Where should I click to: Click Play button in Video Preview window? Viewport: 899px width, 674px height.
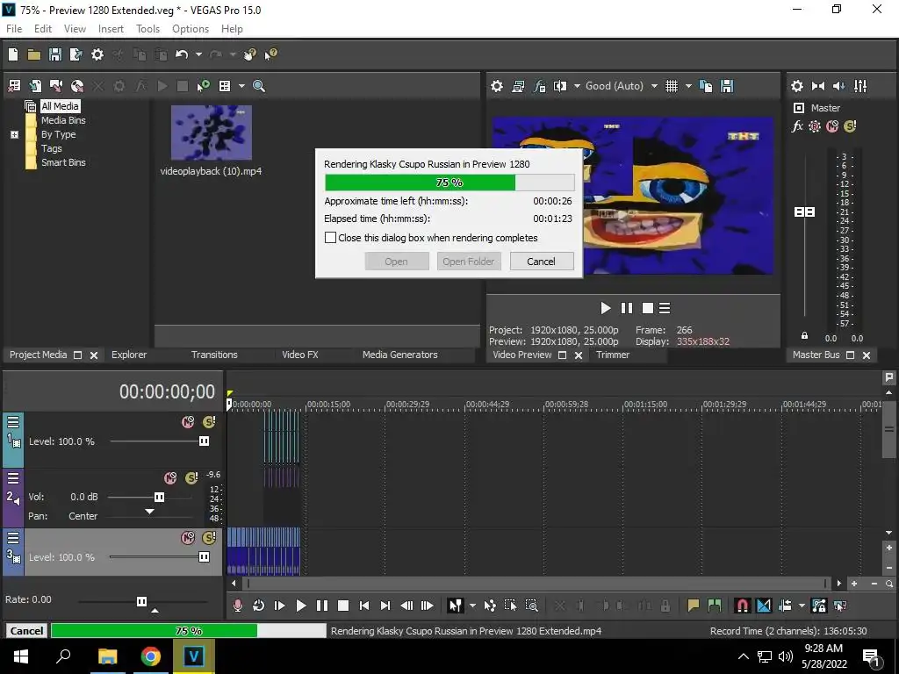[x=606, y=308]
